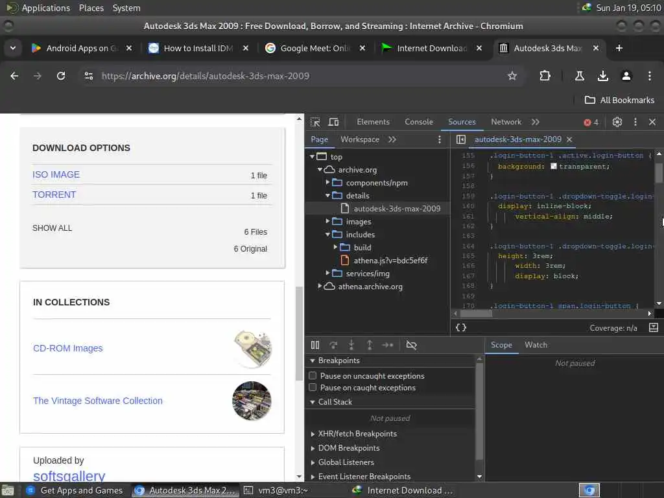Open the navigator pane three-dot menu

[440, 139]
